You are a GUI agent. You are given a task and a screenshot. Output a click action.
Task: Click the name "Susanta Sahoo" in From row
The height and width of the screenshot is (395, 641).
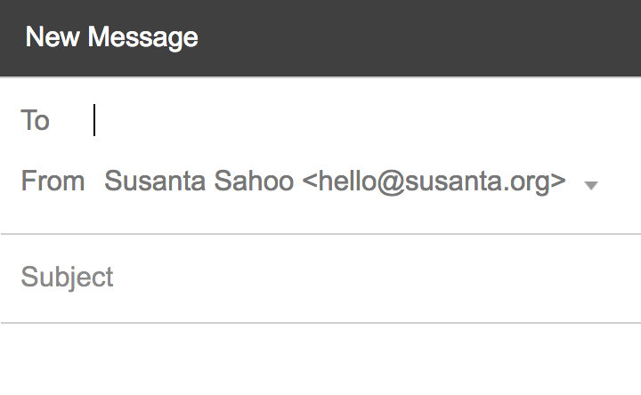pyautogui.click(x=199, y=181)
